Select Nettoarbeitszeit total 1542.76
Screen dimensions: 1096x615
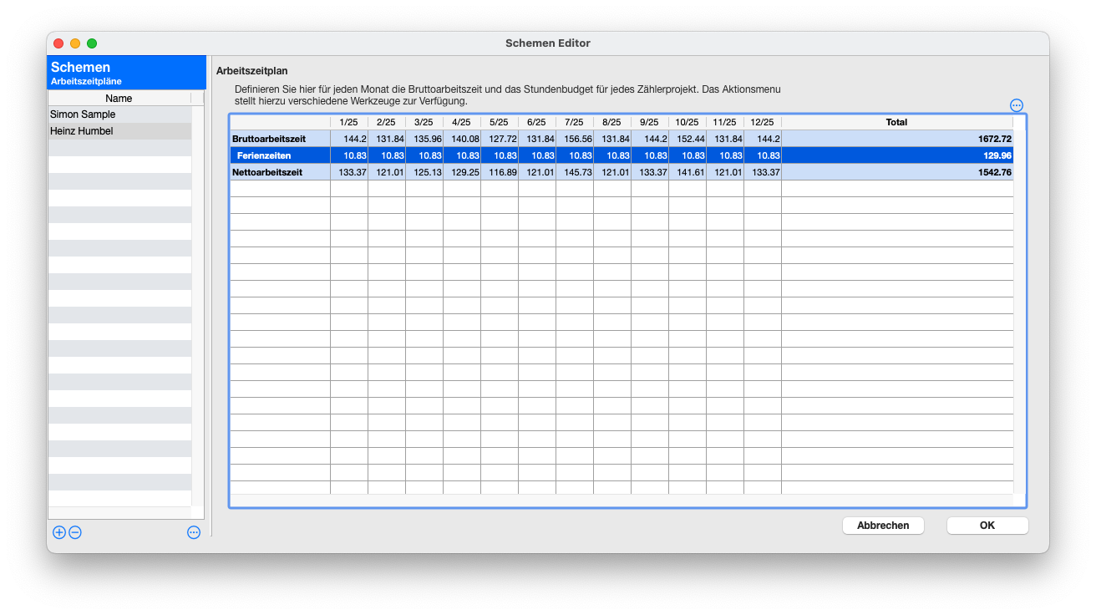click(897, 172)
